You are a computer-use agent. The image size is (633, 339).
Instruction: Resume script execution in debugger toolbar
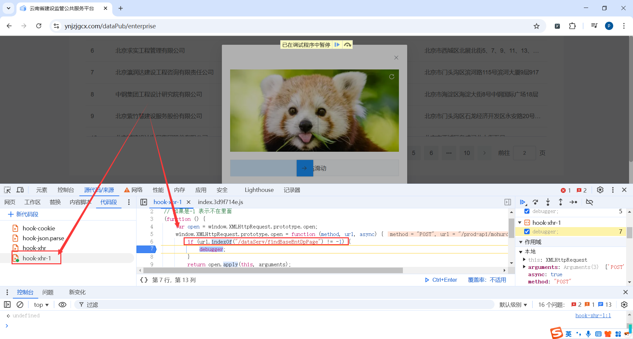(523, 202)
